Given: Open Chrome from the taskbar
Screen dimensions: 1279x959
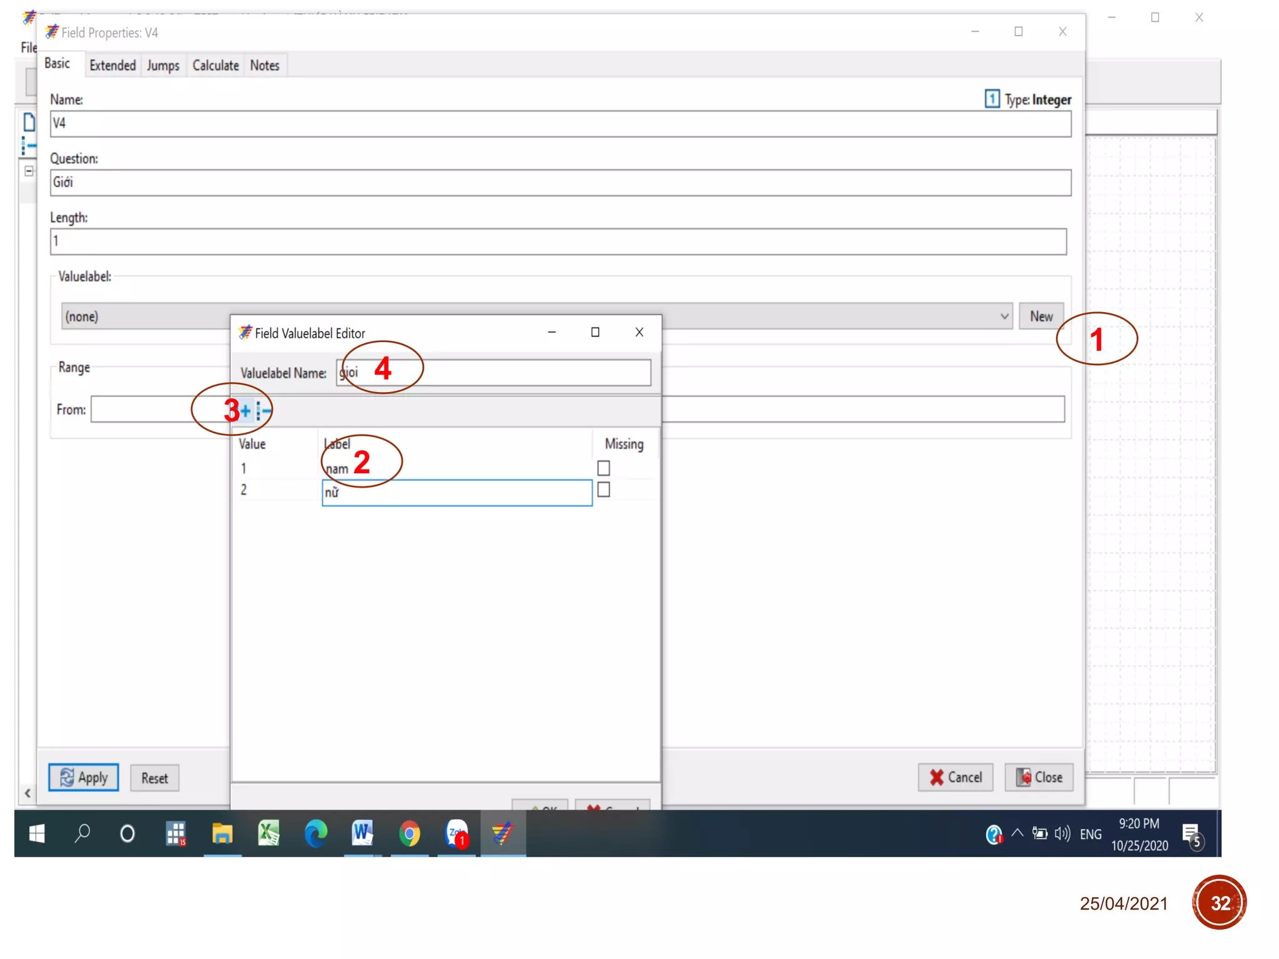Looking at the screenshot, I should coord(409,834).
